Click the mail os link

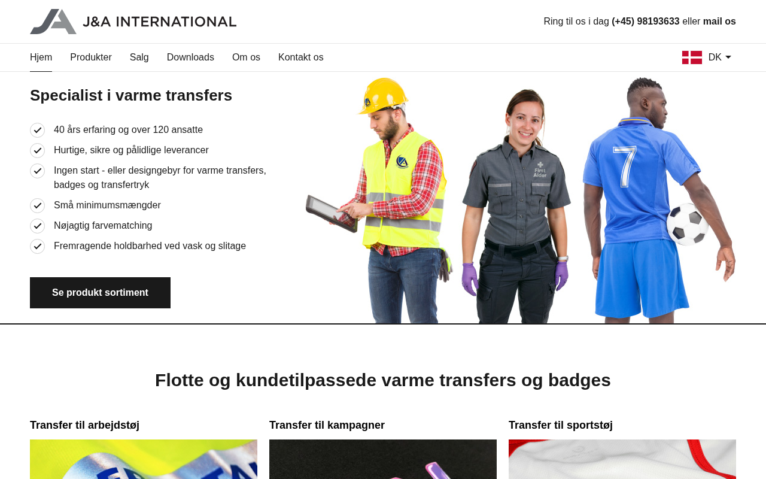tap(719, 22)
